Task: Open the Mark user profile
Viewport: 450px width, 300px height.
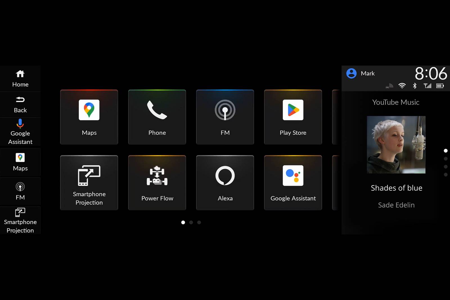Action: click(361, 73)
